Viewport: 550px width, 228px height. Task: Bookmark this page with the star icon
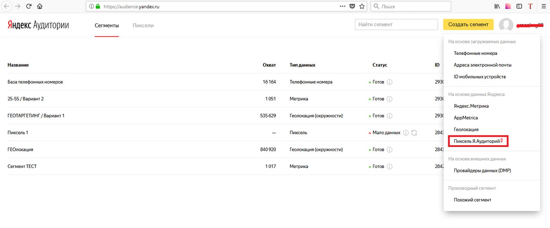(362, 6)
